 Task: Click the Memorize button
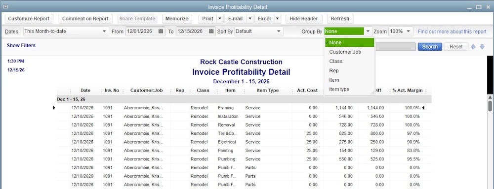point(177,19)
